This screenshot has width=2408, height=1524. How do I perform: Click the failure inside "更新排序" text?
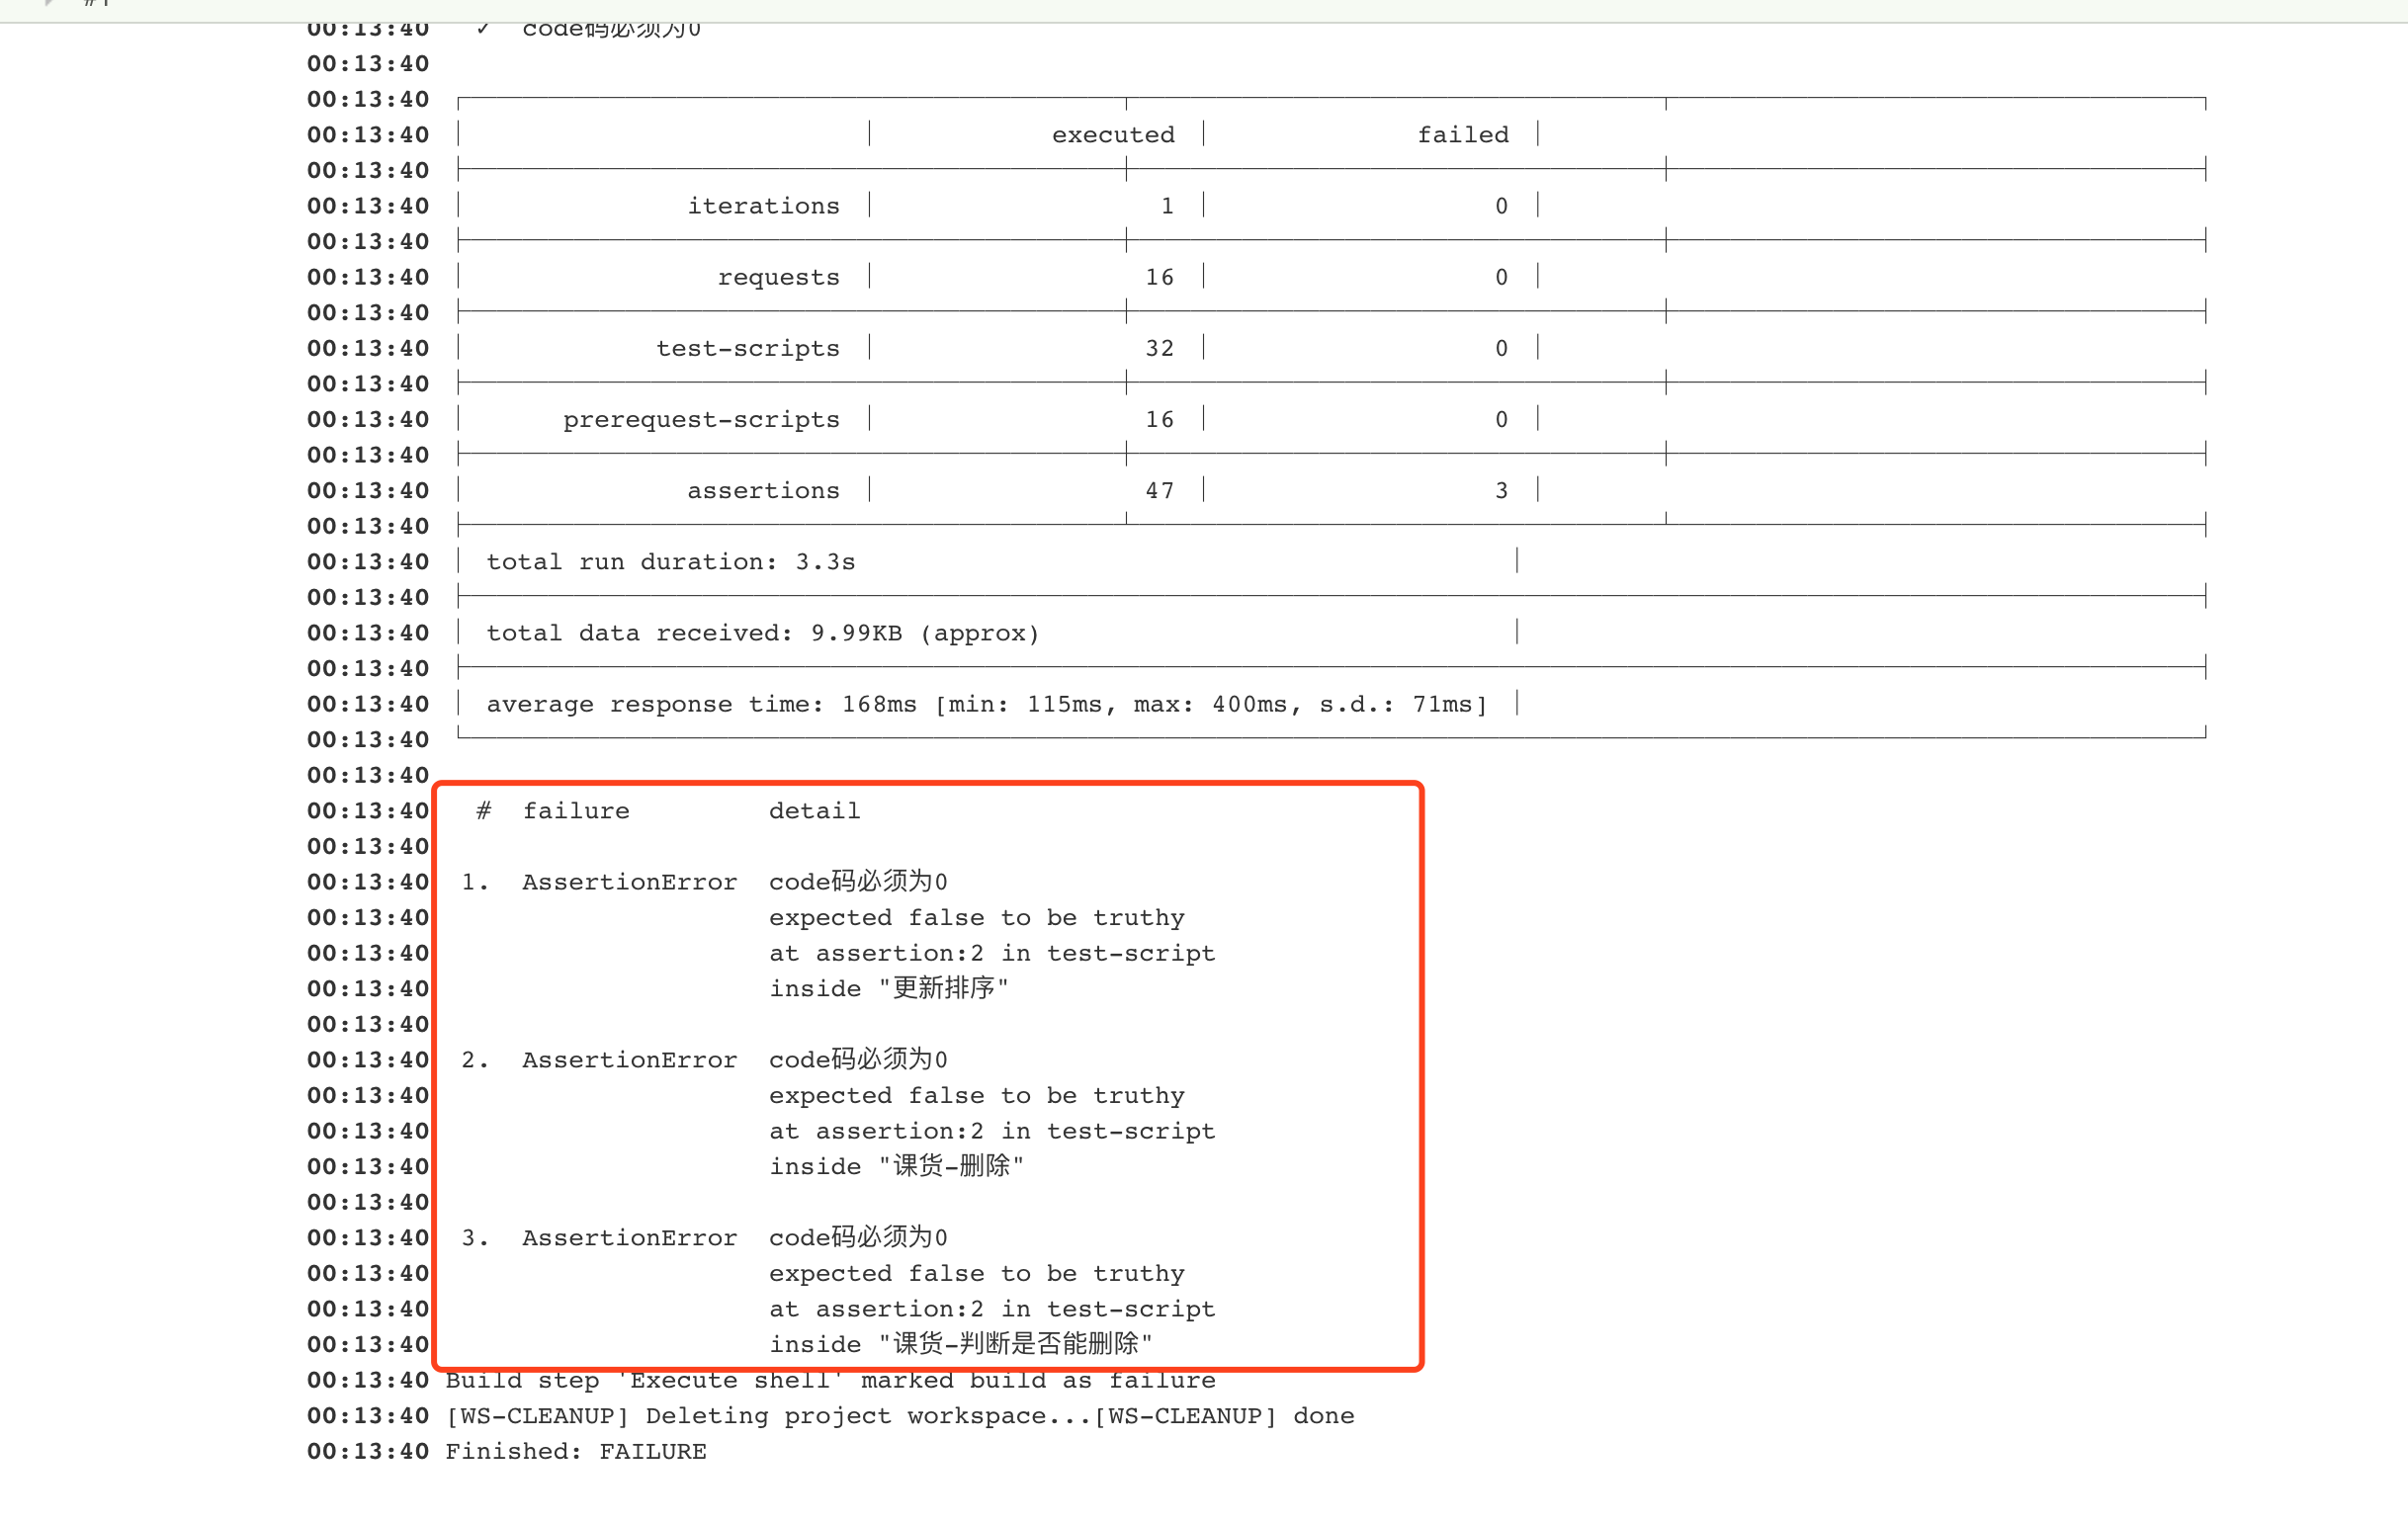[x=888, y=989]
